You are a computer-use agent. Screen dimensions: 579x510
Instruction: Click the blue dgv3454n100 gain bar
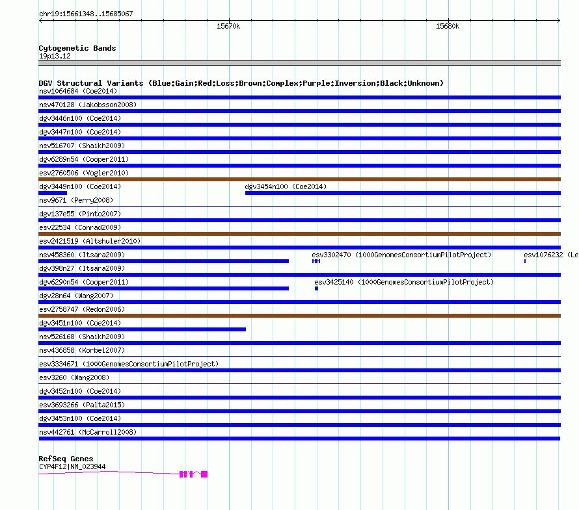(x=403, y=193)
